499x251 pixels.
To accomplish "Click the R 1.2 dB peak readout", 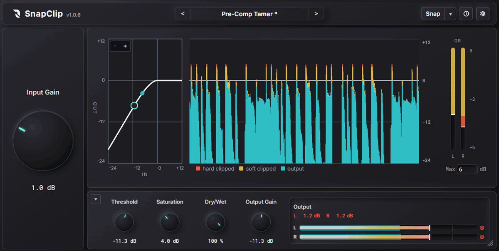I will pyautogui.click(x=339, y=216).
